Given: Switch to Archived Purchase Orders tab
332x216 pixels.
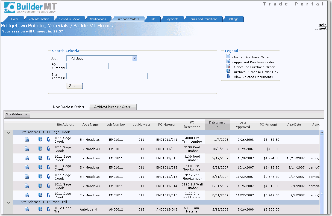Looking at the screenshot, I should 113,107.
